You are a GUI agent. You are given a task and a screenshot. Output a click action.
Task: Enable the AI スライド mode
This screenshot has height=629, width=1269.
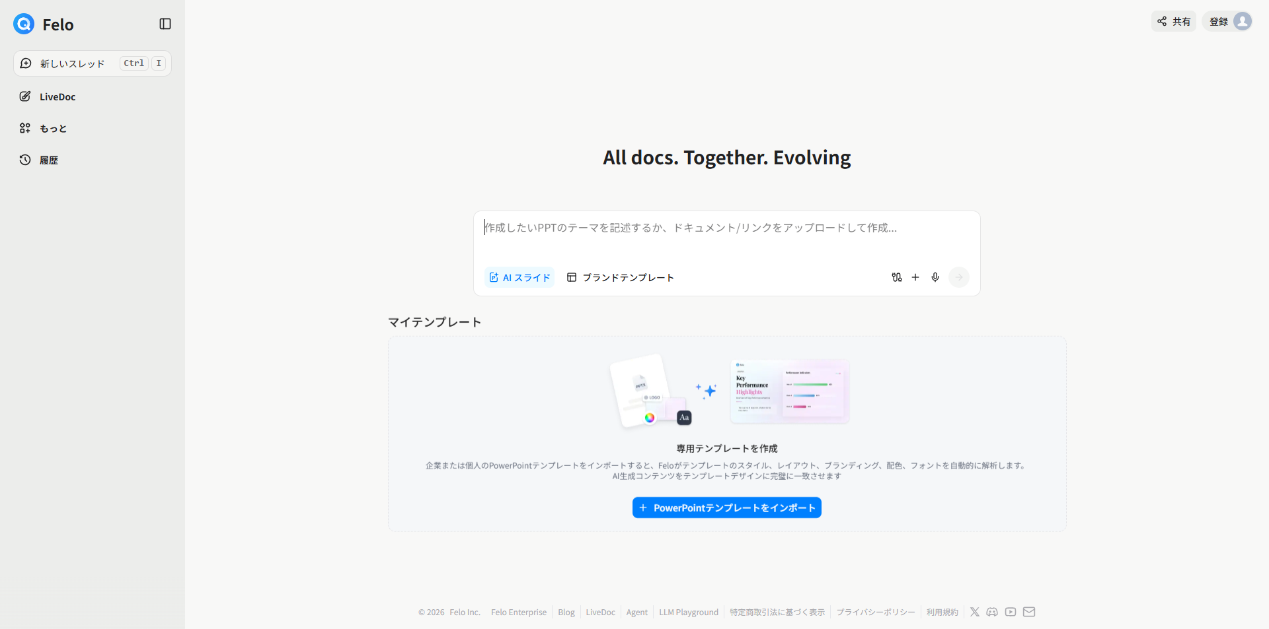(x=519, y=277)
